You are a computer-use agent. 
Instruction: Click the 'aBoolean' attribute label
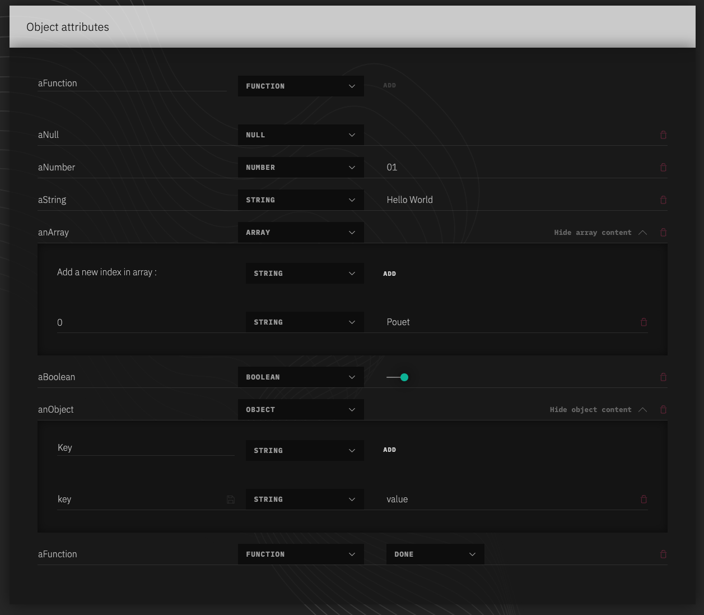57,377
